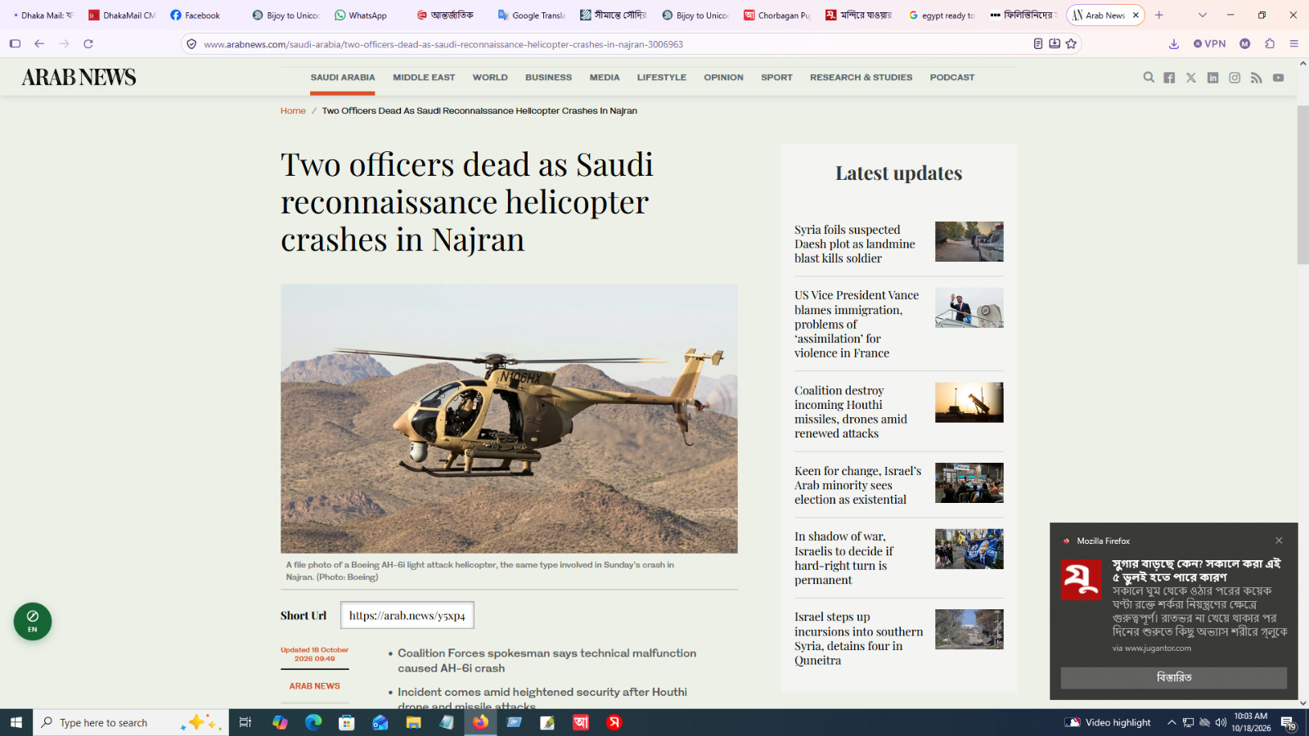Open Arab News X (Twitter) icon
Viewport: 1309px width, 736px height.
pos(1191,78)
